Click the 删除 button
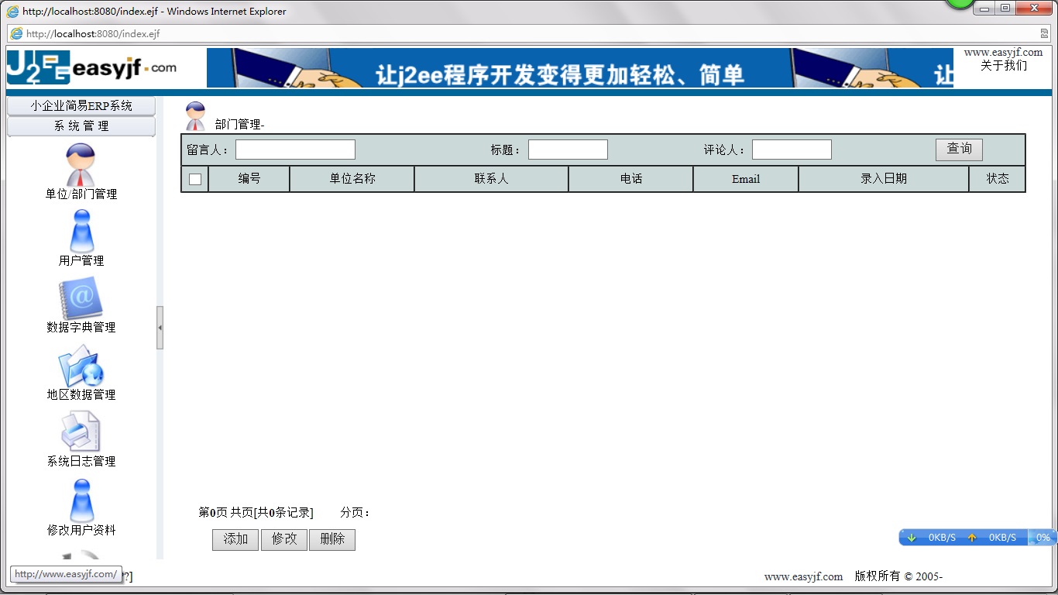This screenshot has width=1058, height=595. coord(332,539)
